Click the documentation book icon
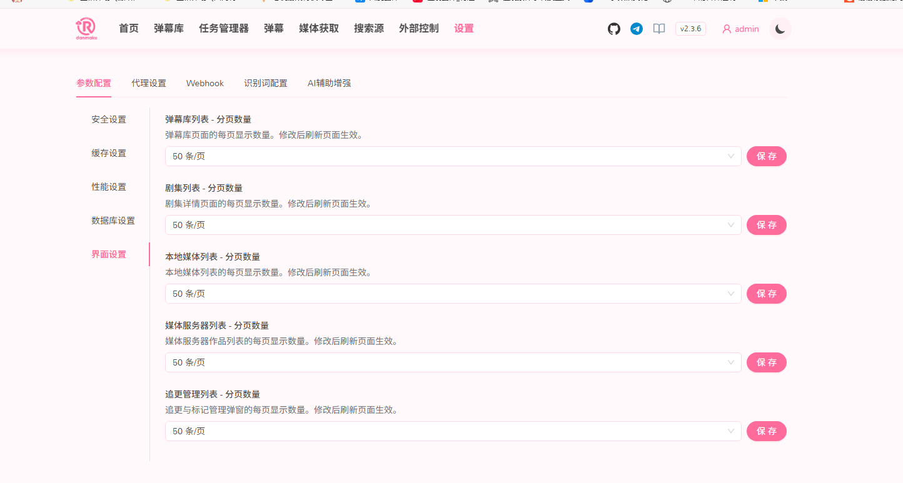 pos(658,29)
